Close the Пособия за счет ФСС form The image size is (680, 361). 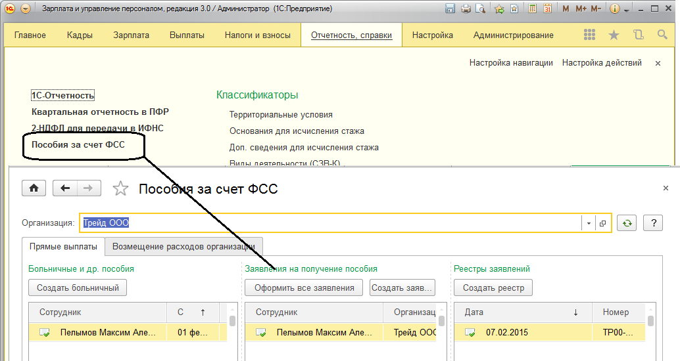666,188
